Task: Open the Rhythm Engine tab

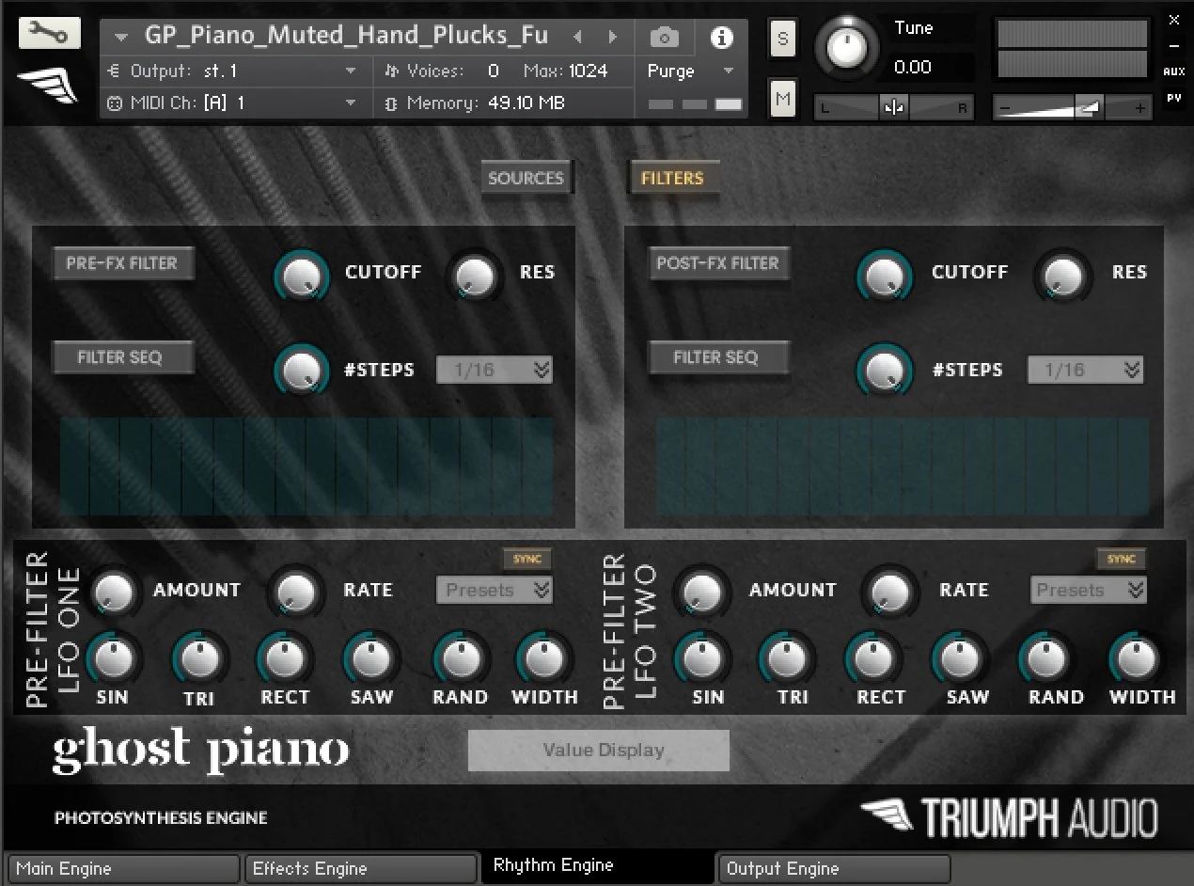Action: point(598,866)
